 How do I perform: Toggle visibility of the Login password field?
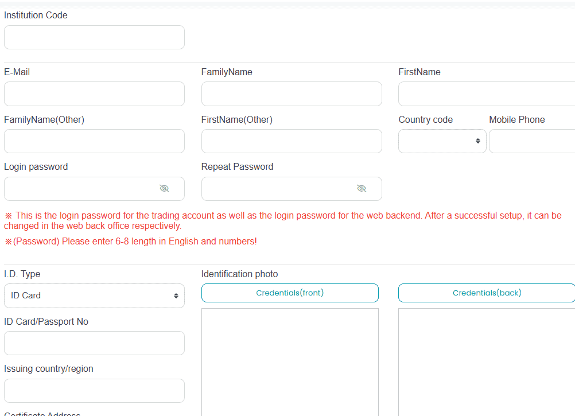(x=164, y=188)
